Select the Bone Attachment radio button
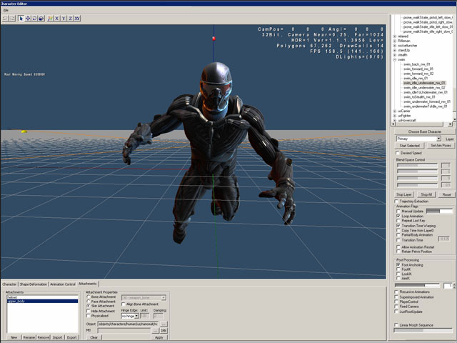Screen dimensions: 457x343 pyautogui.click(x=88, y=297)
